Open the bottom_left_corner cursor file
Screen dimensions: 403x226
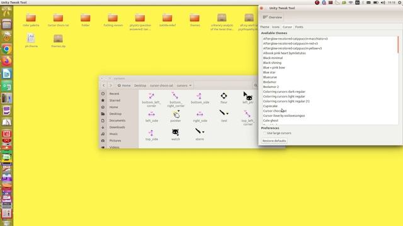click(151, 99)
